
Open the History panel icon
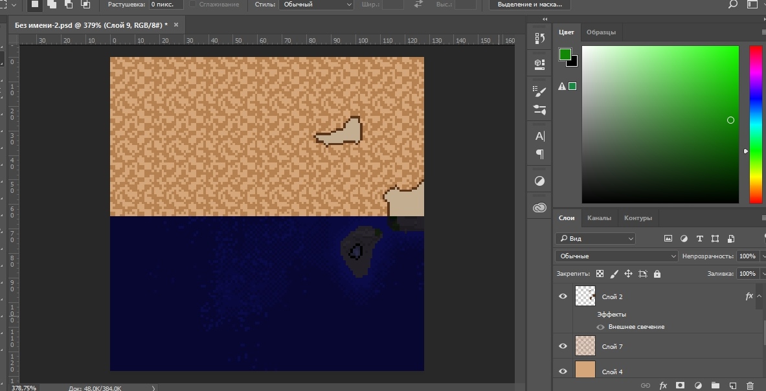[x=540, y=38]
